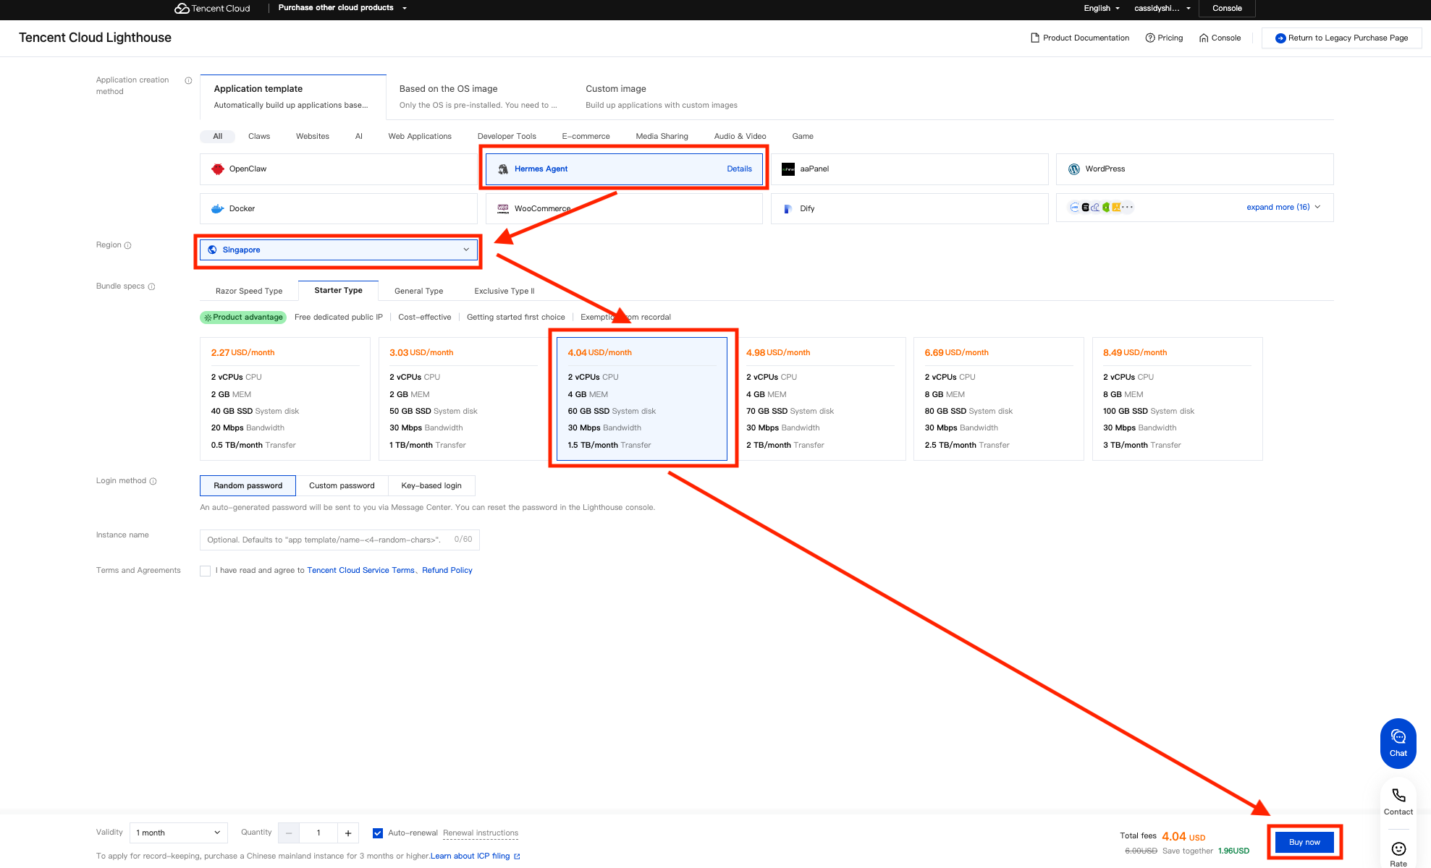
Task: Increase quantity with plus button
Action: pos(348,833)
